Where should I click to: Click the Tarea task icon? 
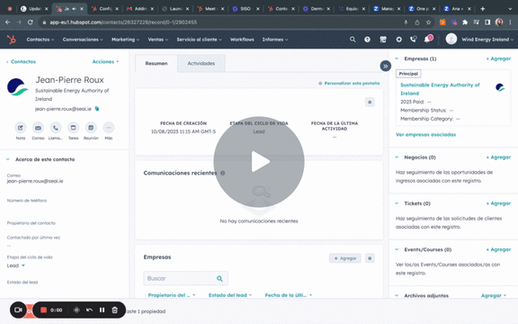[x=74, y=128]
